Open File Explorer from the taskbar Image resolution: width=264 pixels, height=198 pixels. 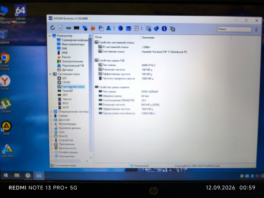17,175
